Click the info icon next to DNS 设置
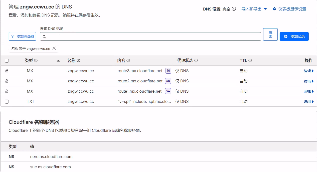Image resolution: width=317 pixels, height=172 pixels. point(234,9)
